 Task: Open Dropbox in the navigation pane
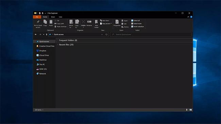41,51
